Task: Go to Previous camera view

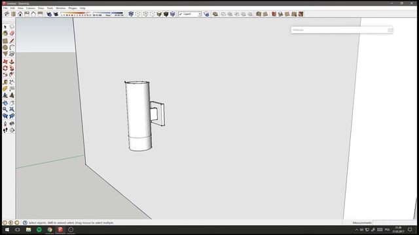Action: [x=5, y=116]
